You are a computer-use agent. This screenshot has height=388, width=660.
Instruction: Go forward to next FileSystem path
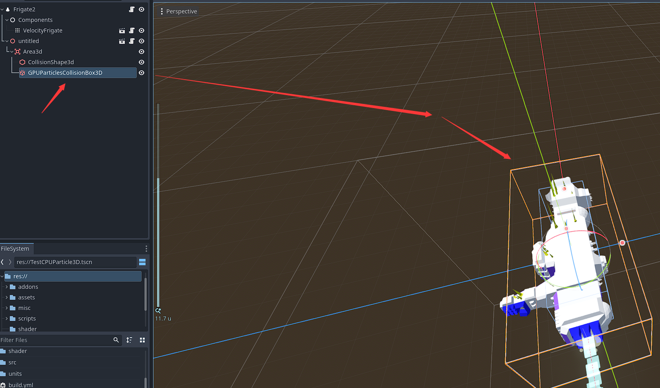pyautogui.click(x=10, y=262)
